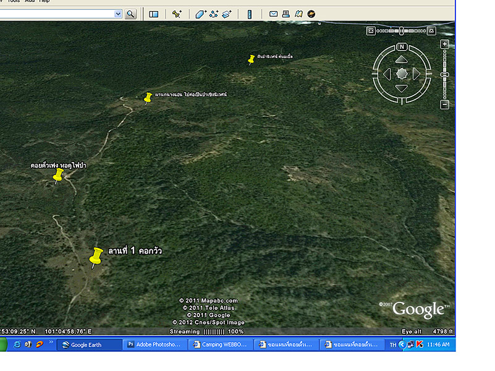This screenshot has width=495, height=371.
Task: Click the zoom in plus button
Action: coord(444,45)
